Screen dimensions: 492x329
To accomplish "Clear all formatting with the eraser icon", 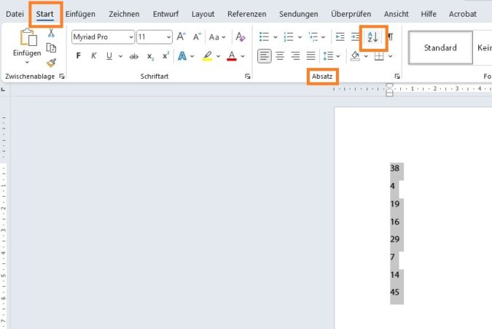I will pyautogui.click(x=241, y=37).
